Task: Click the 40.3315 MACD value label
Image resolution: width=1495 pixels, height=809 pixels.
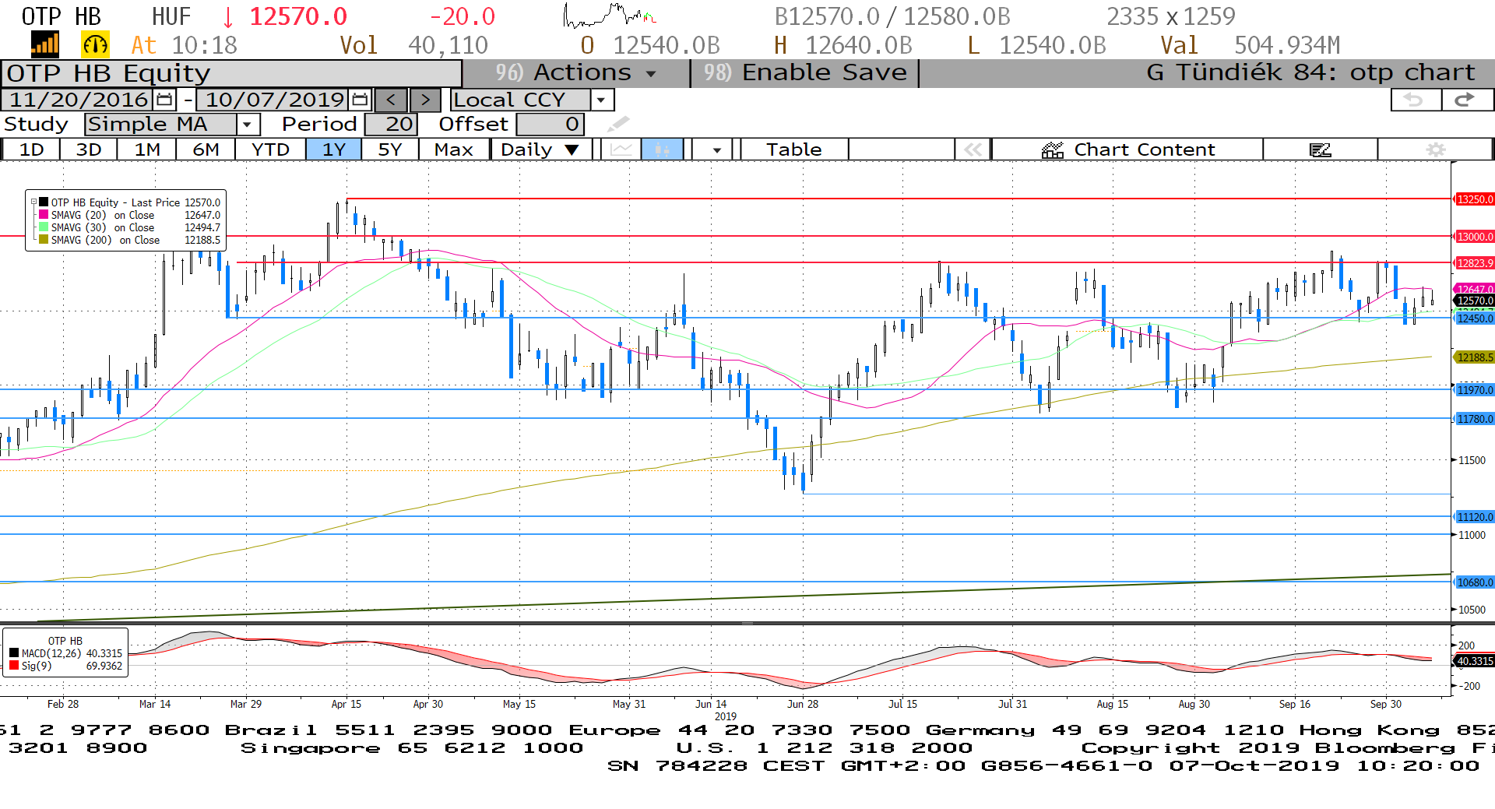Action: pyautogui.click(x=1475, y=661)
